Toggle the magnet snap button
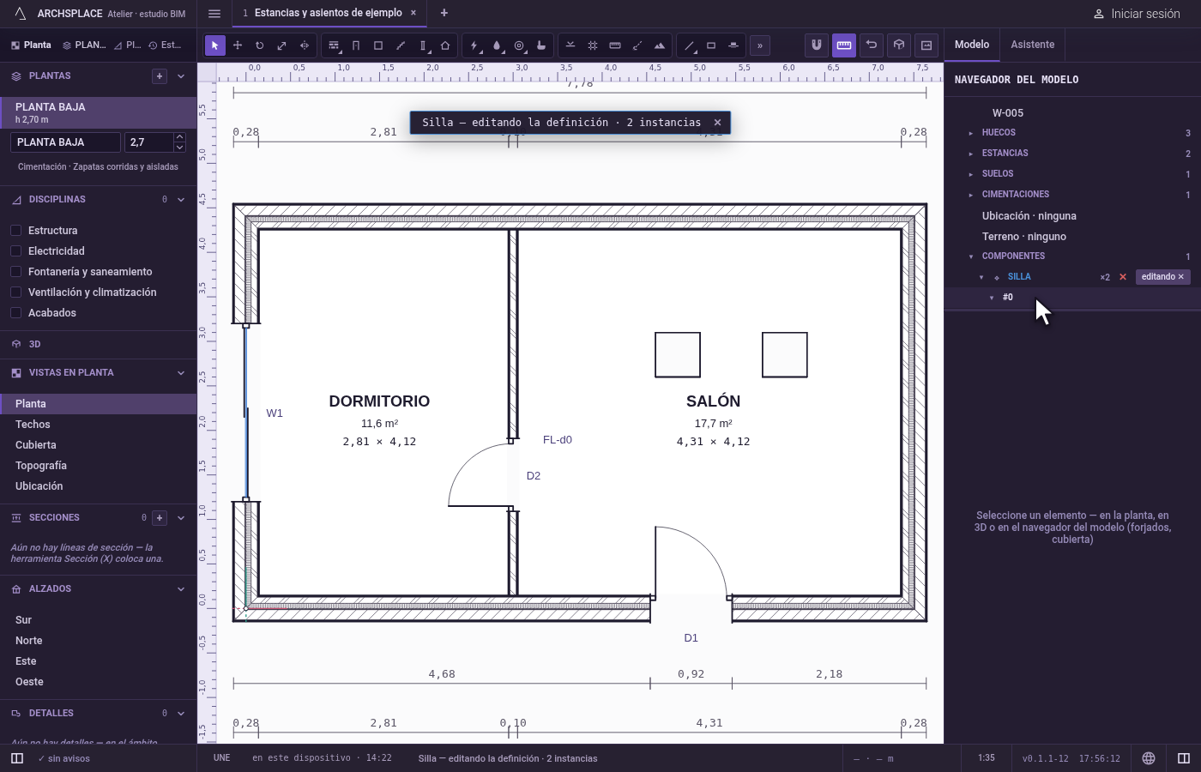 [817, 45]
